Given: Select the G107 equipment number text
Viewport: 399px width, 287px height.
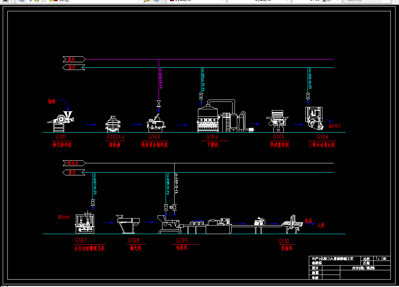Looking at the screenshot, I should (x=81, y=240).
